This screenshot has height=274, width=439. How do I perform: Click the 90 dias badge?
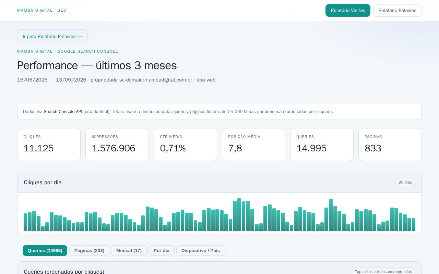pos(405,182)
